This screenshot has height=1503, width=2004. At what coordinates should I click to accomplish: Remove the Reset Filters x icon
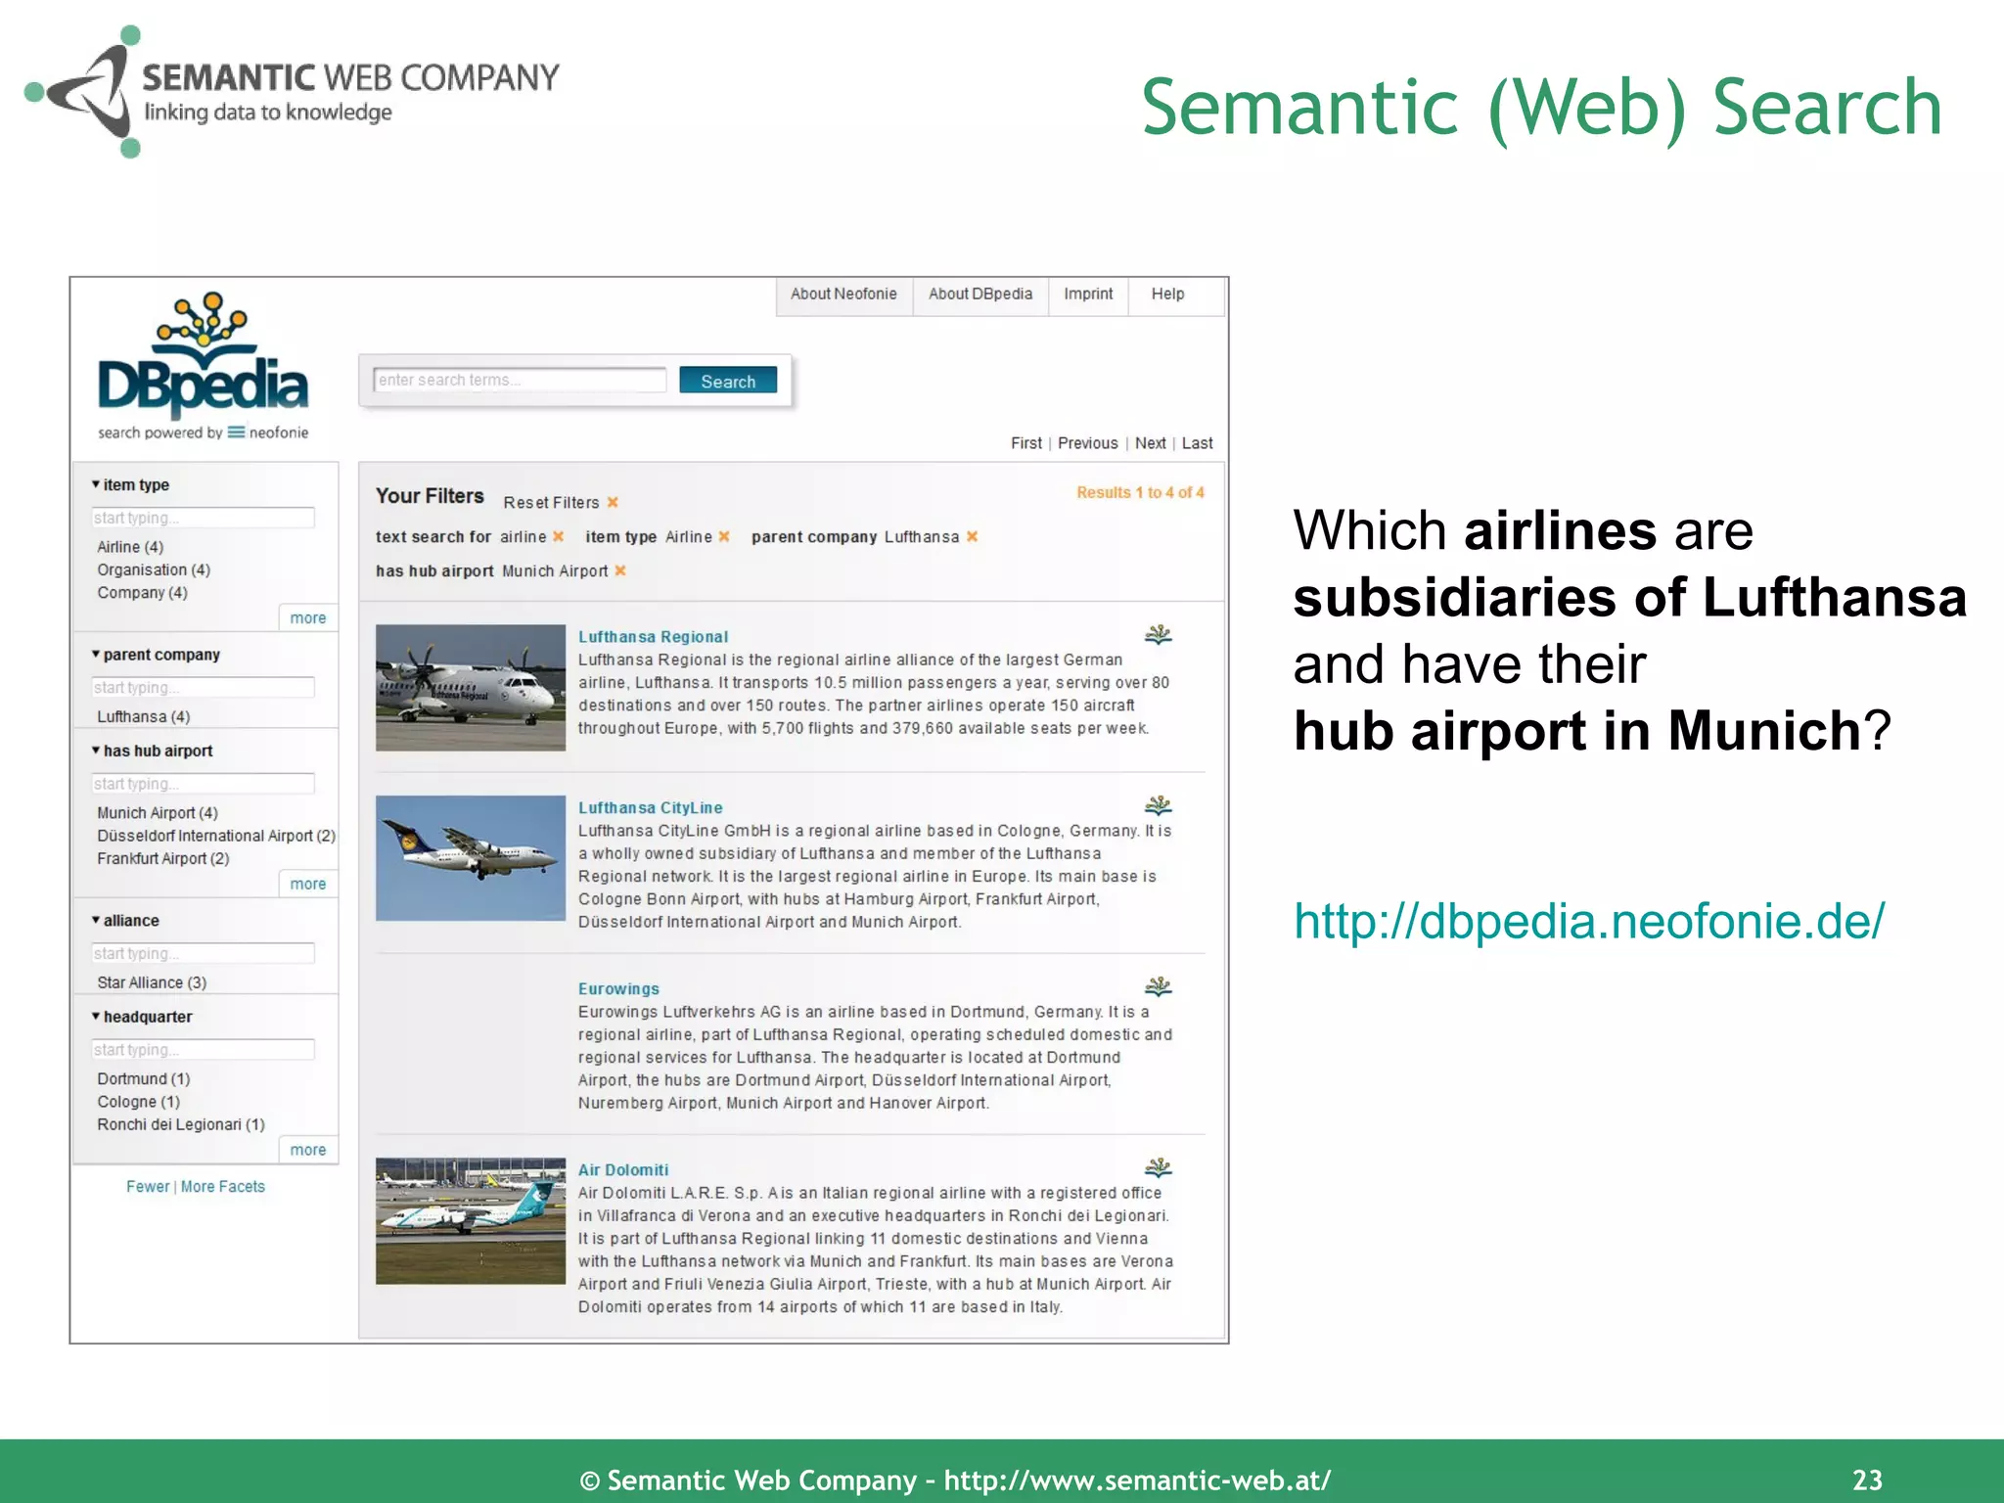click(613, 502)
